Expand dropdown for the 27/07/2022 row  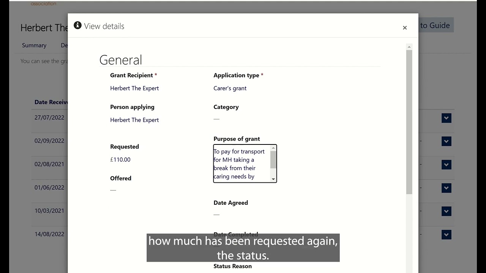(446, 118)
